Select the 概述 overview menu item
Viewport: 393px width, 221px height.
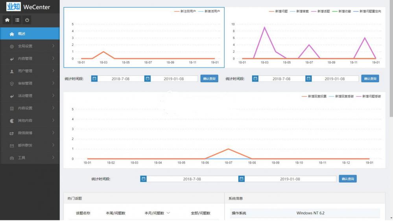click(x=30, y=33)
